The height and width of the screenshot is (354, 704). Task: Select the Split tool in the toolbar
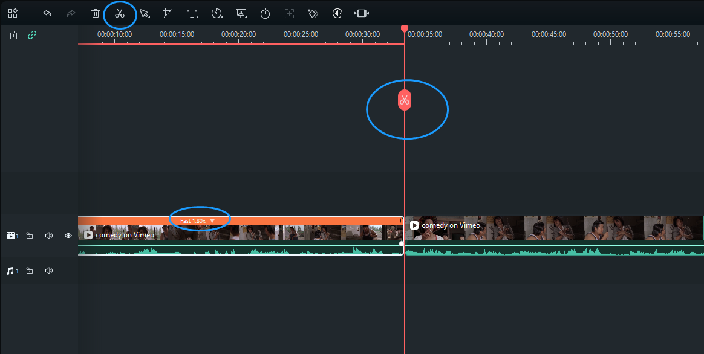[x=120, y=13]
